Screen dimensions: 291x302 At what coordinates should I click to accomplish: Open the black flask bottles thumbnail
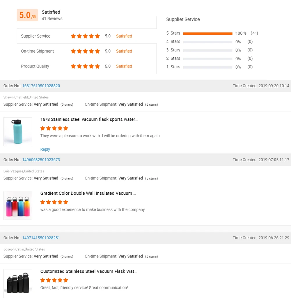(x=18, y=283)
